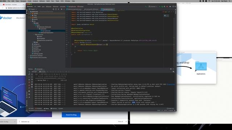The height and width of the screenshot is (130, 232).
Task: Expand External Libraries node arrow
Action: click(x=29, y=56)
